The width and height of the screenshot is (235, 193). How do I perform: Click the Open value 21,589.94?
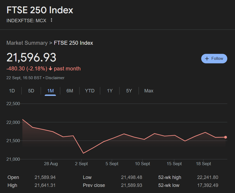tap(45, 177)
